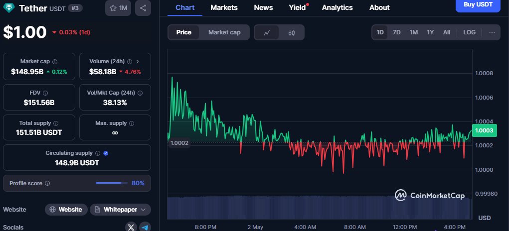The height and width of the screenshot is (231, 509).
Task: Expand the Whitepaper dropdown
Action: (x=120, y=210)
